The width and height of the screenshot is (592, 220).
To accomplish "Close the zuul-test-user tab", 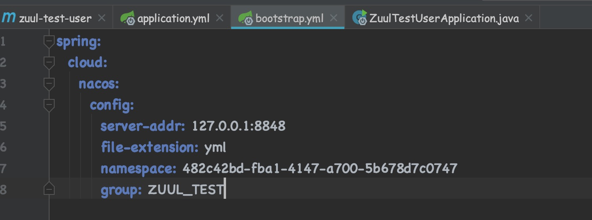I will point(101,18).
